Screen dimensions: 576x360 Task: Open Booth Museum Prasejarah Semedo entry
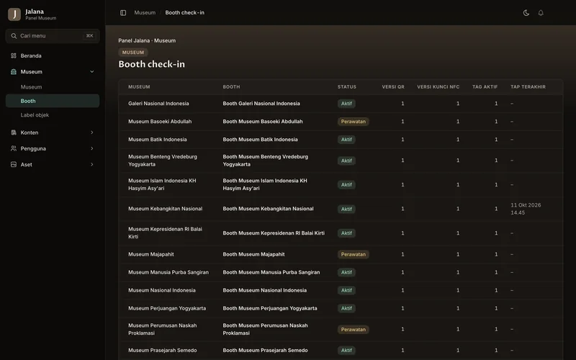tap(265, 351)
